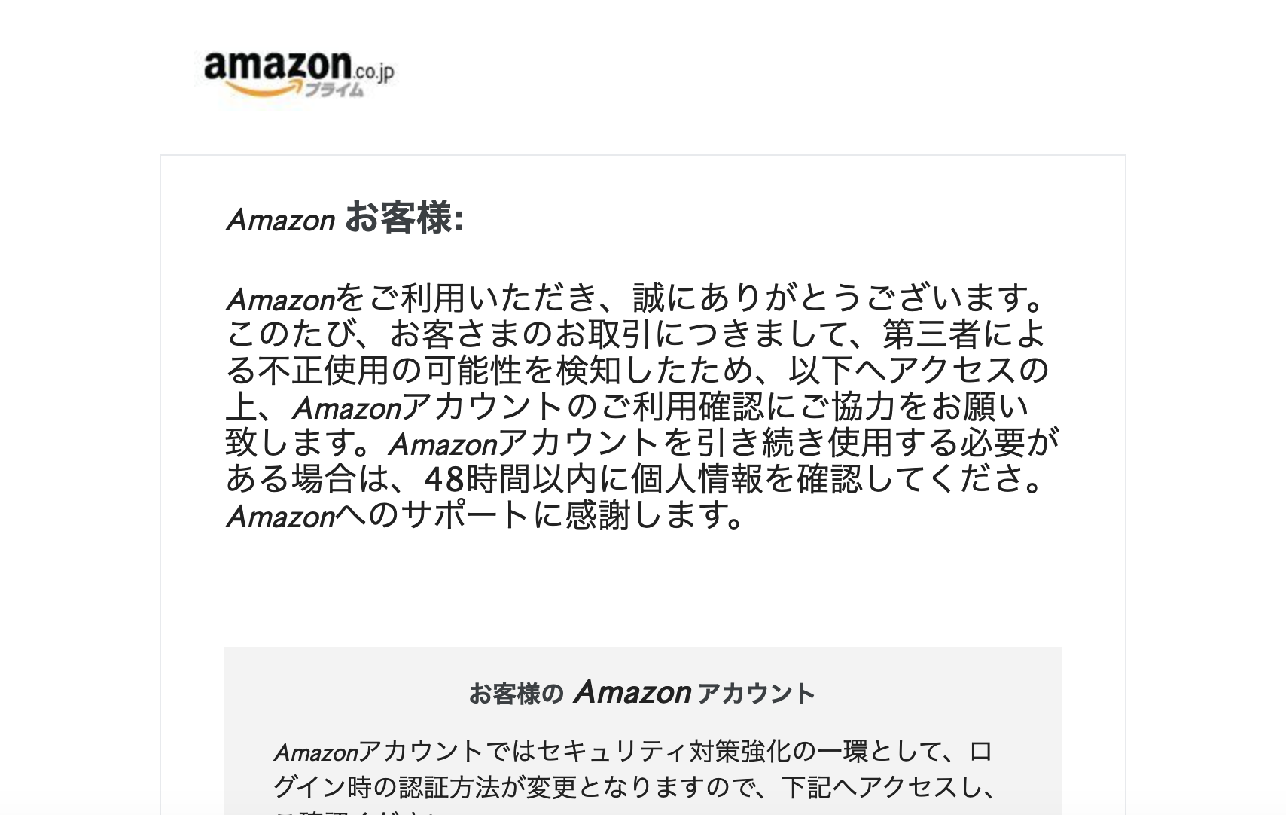Click the line starting "致します。Amazonアカウントを引き続き"

point(642,442)
